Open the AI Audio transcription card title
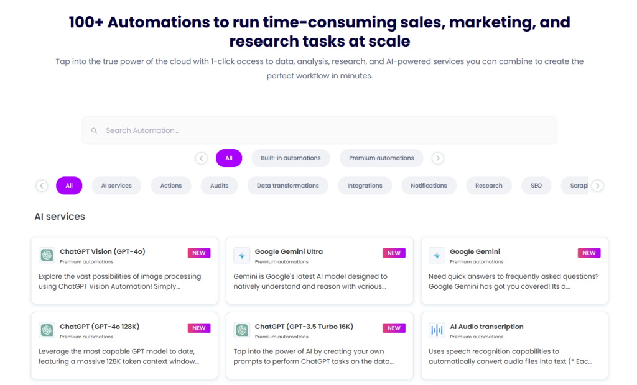This screenshot has width=637, height=385. (486, 327)
